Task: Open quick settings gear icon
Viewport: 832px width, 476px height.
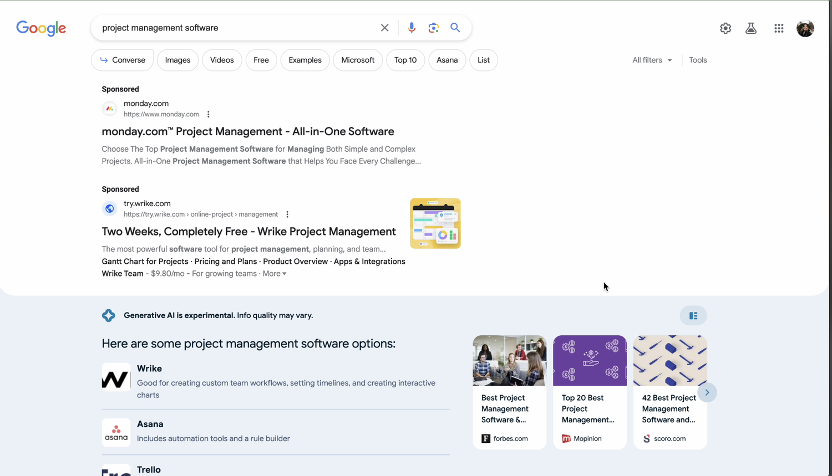Action: [726, 28]
